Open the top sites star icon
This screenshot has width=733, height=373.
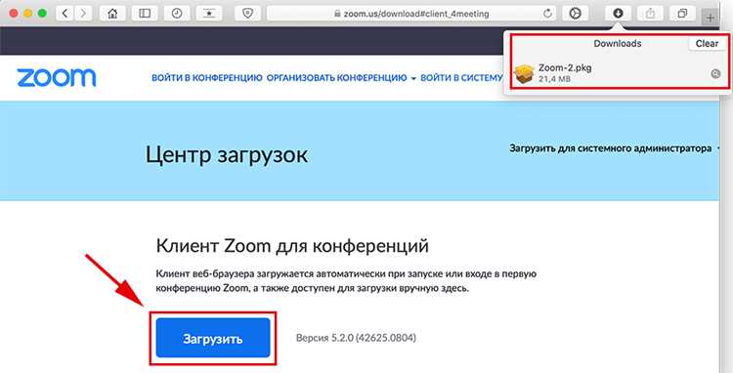point(209,14)
